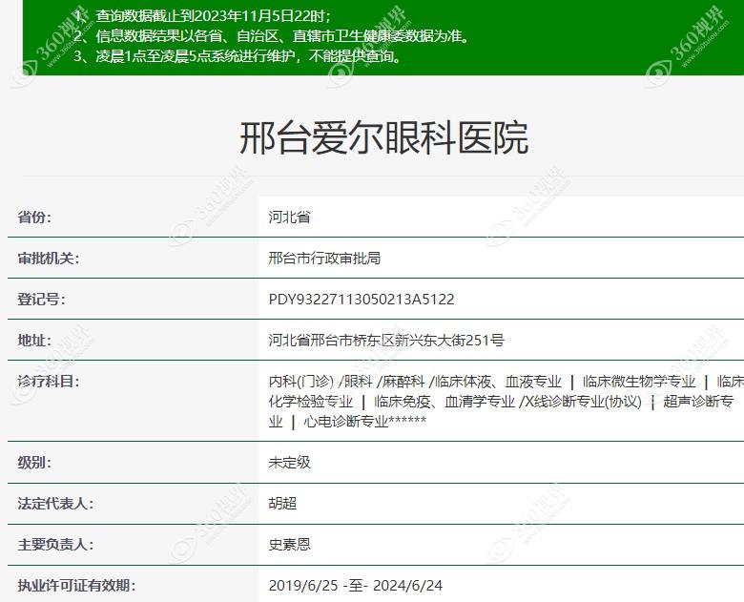This screenshot has height=602, width=744.
Task: Select the 登记号 label
Action: pos(41,300)
